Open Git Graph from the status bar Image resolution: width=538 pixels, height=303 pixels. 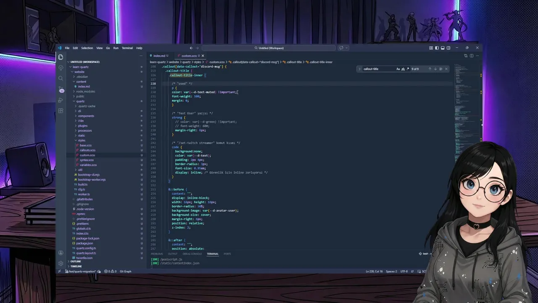[x=125, y=271]
